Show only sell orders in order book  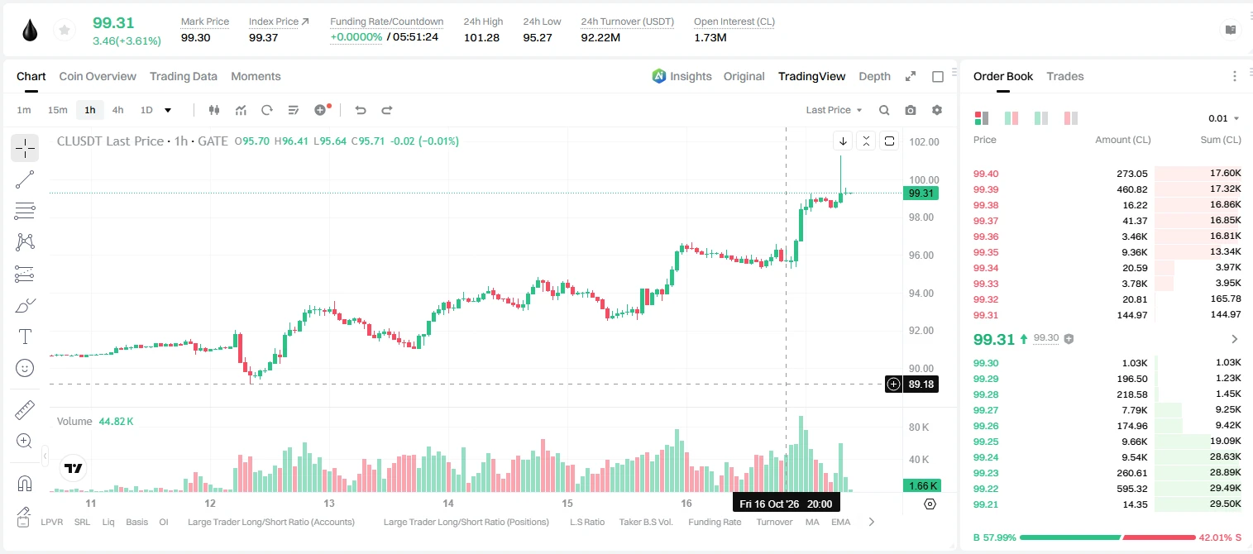tap(1070, 118)
